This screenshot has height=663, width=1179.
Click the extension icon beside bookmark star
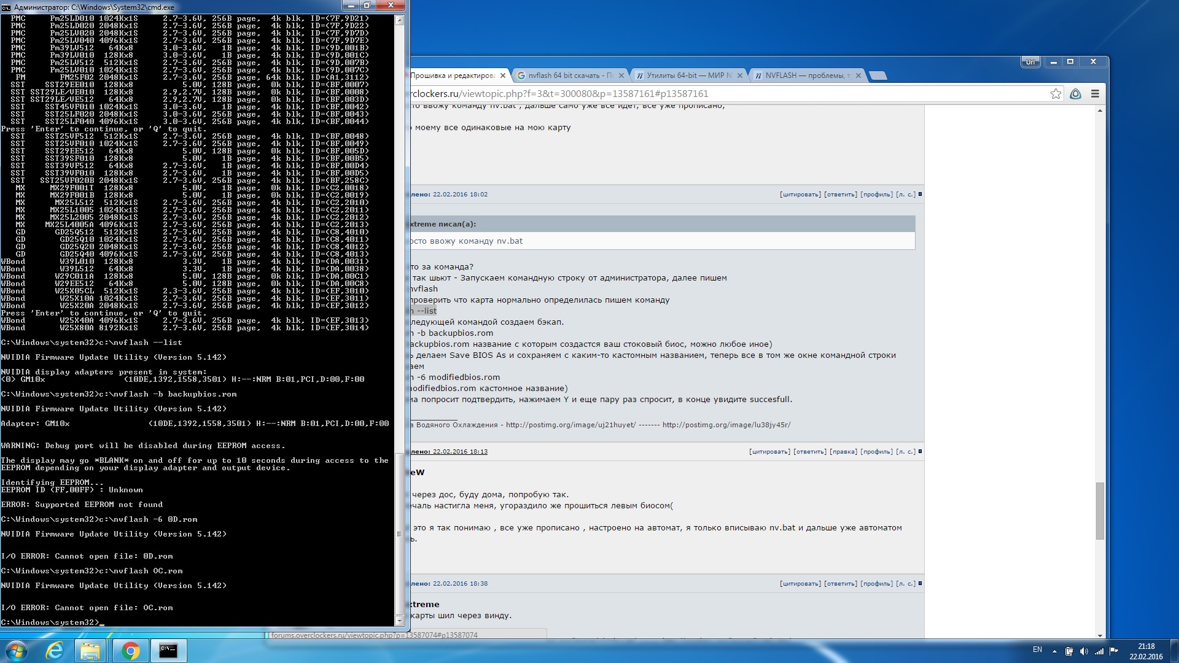(x=1075, y=94)
